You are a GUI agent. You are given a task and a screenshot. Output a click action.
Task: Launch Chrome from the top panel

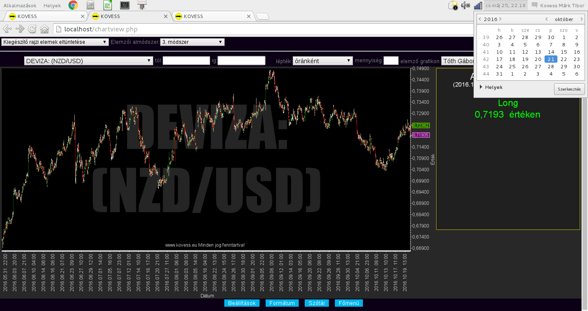(73, 5)
